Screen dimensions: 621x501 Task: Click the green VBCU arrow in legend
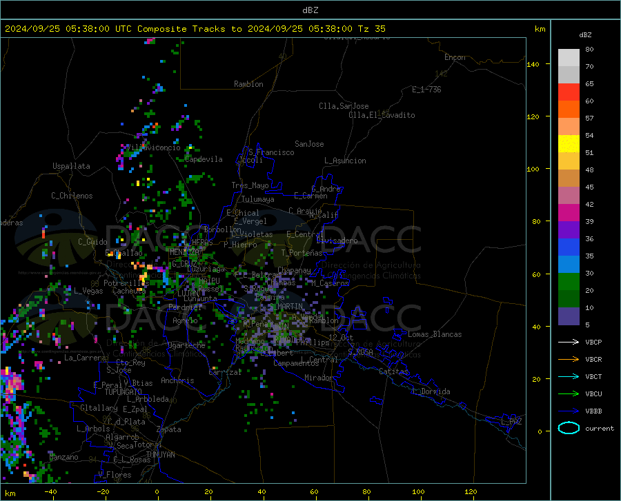pos(569,394)
